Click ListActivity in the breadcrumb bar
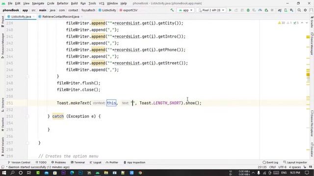 (107, 10)
